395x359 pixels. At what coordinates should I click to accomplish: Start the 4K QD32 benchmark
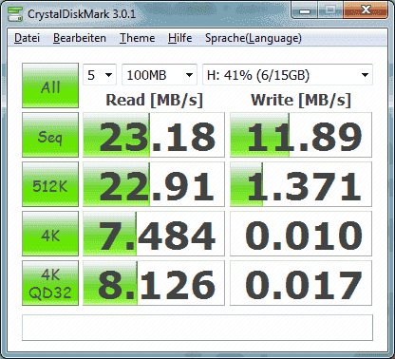[x=50, y=283]
